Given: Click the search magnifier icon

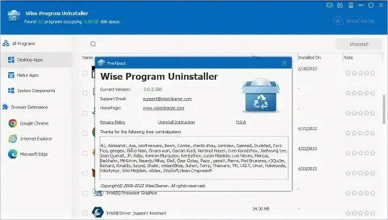Looking at the screenshot, I should click(x=93, y=44).
